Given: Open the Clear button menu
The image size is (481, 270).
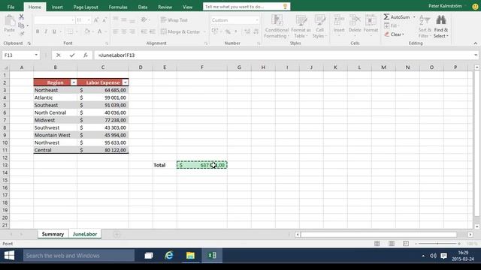Looking at the screenshot, I should pyautogui.click(x=394, y=34).
